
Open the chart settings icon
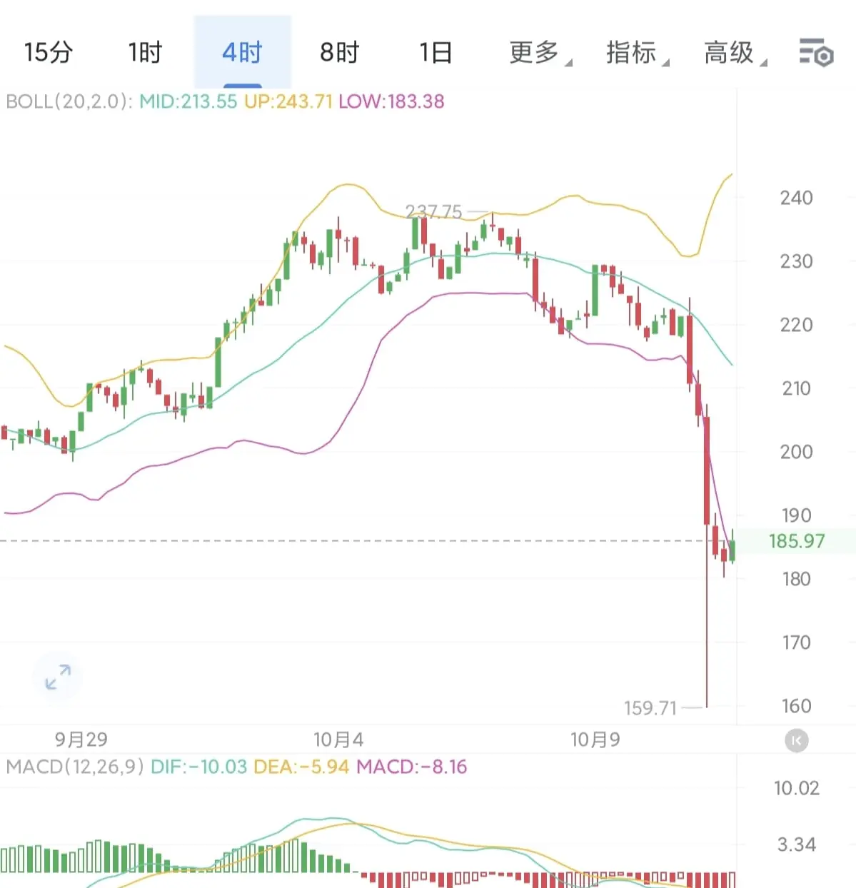[x=816, y=53]
